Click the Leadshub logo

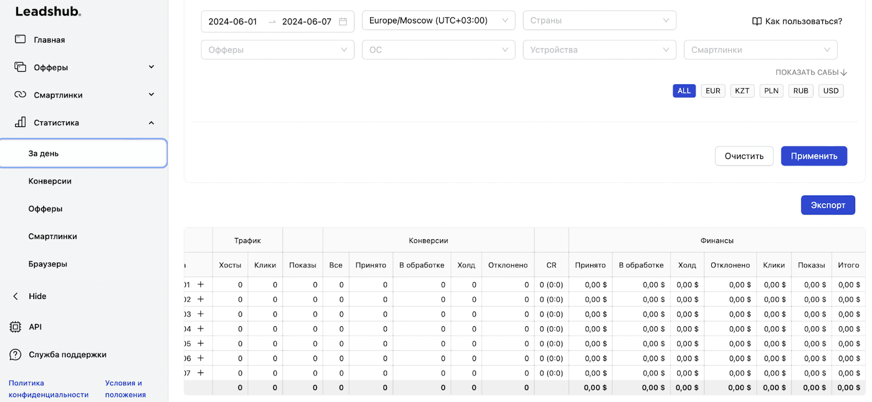tap(48, 11)
